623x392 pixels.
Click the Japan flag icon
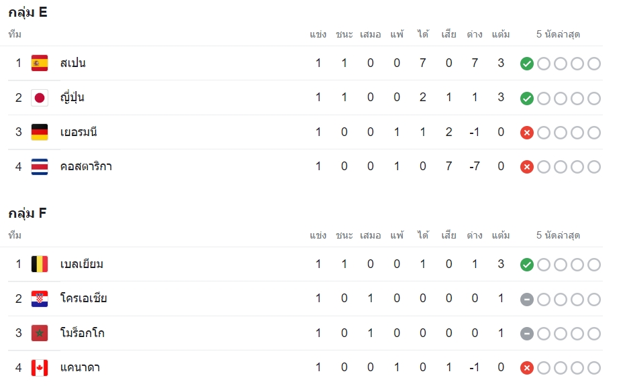tap(40, 98)
